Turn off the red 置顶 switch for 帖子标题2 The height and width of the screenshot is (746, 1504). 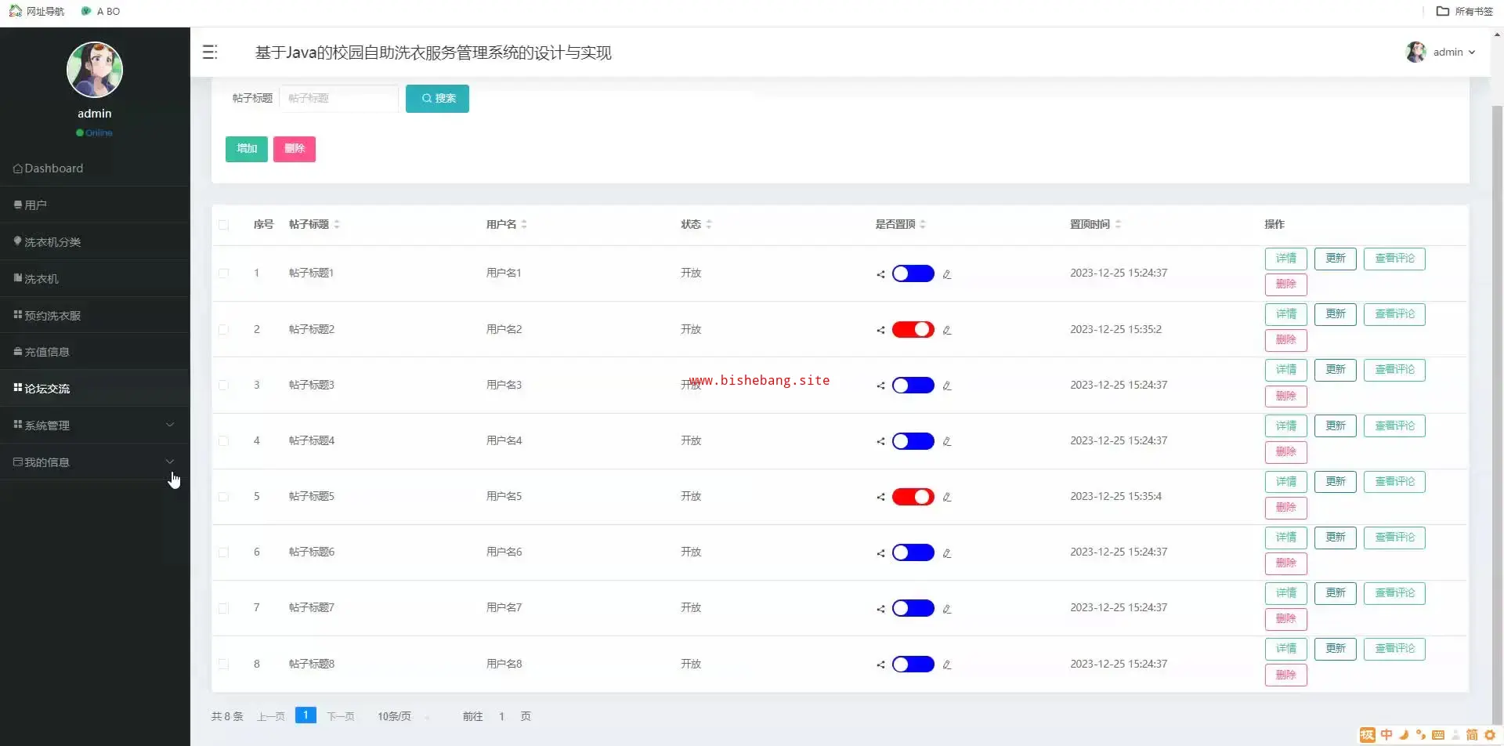[913, 329]
